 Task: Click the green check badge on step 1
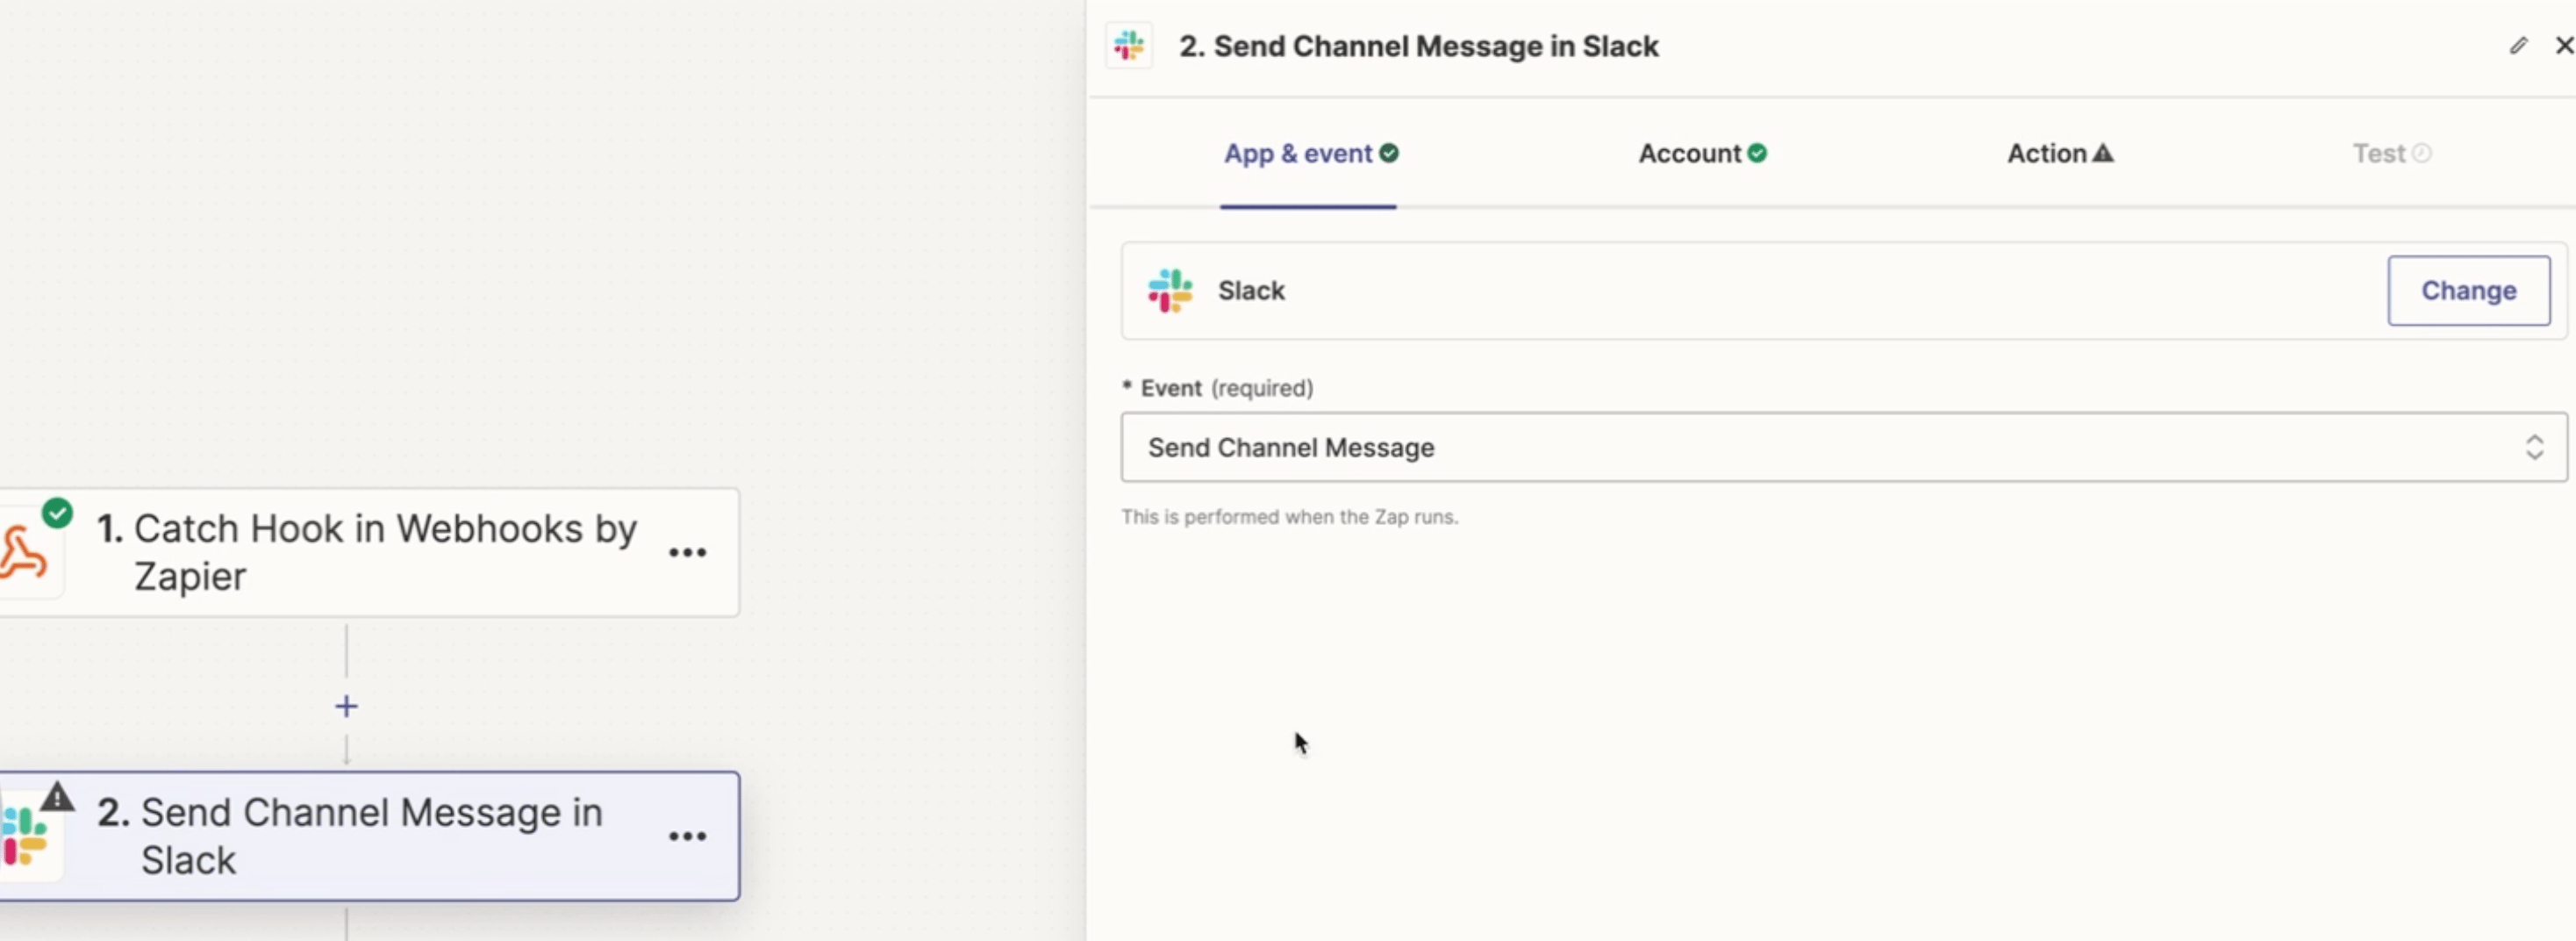pyautogui.click(x=57, y=513)
